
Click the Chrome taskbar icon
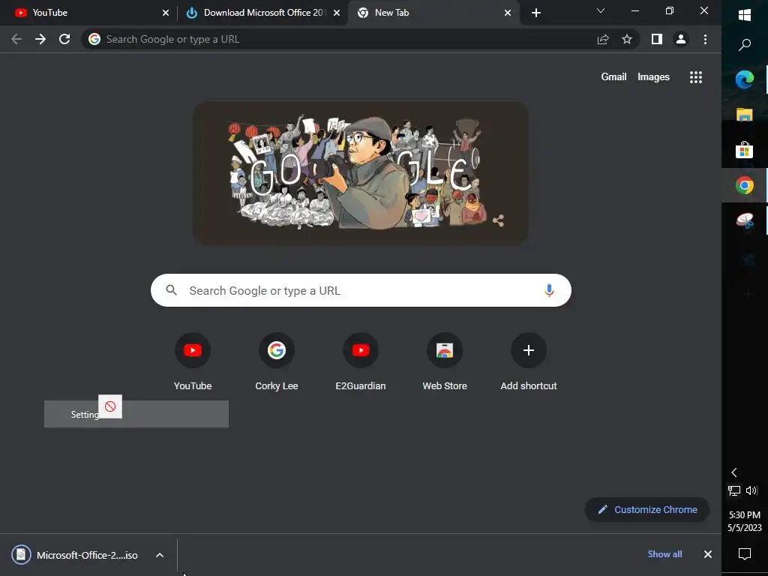745,185
